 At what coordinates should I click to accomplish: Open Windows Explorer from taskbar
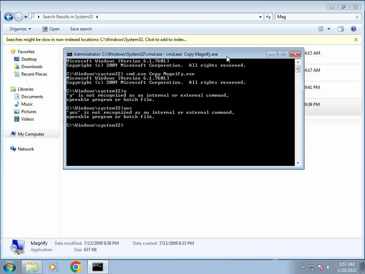[32, 267]
